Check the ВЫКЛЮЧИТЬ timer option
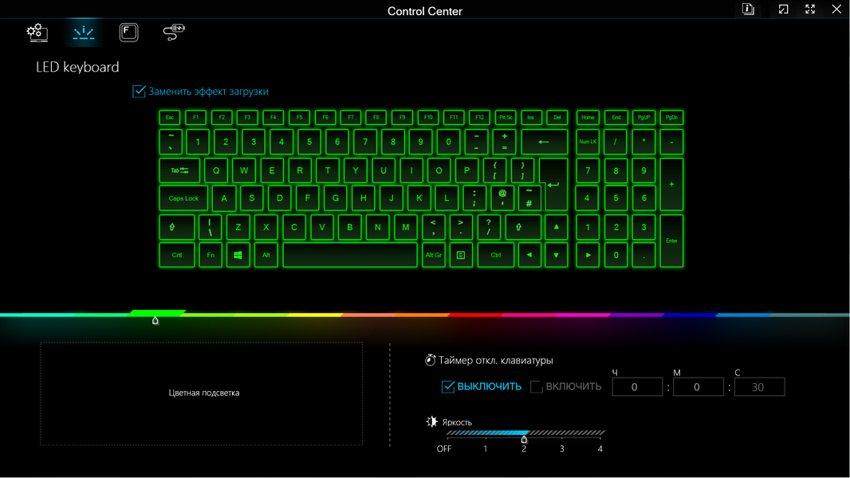 (448, 387)
